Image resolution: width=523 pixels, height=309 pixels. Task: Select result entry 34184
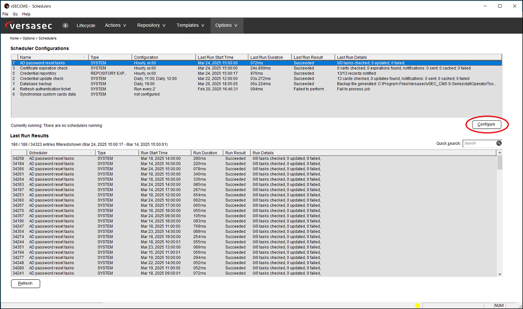point(254,164)
